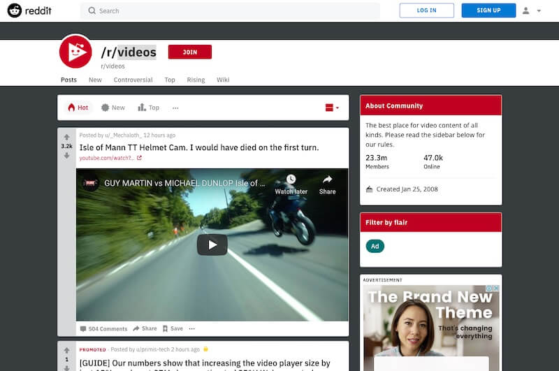Screen dimensions: 559x371
Task: Open the Controversial tab
Action: click(x=133, y=80)
